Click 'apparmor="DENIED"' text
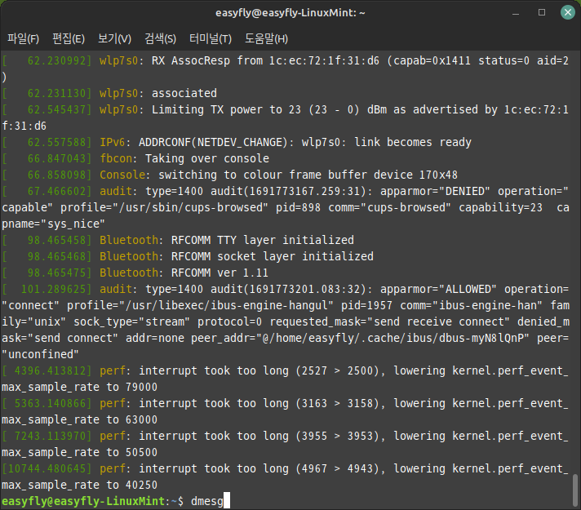 (x=435, y=191)
